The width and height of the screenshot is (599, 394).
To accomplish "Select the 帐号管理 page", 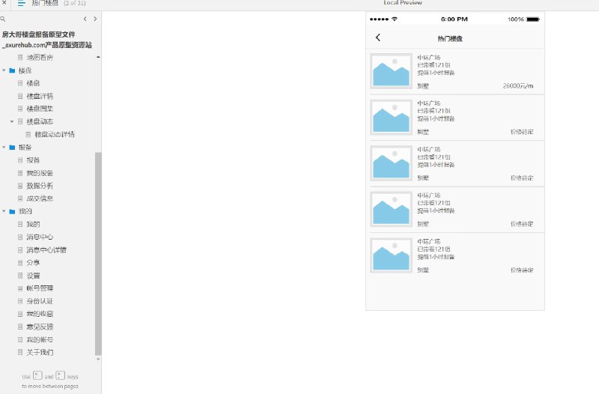I will coord(40,288).
